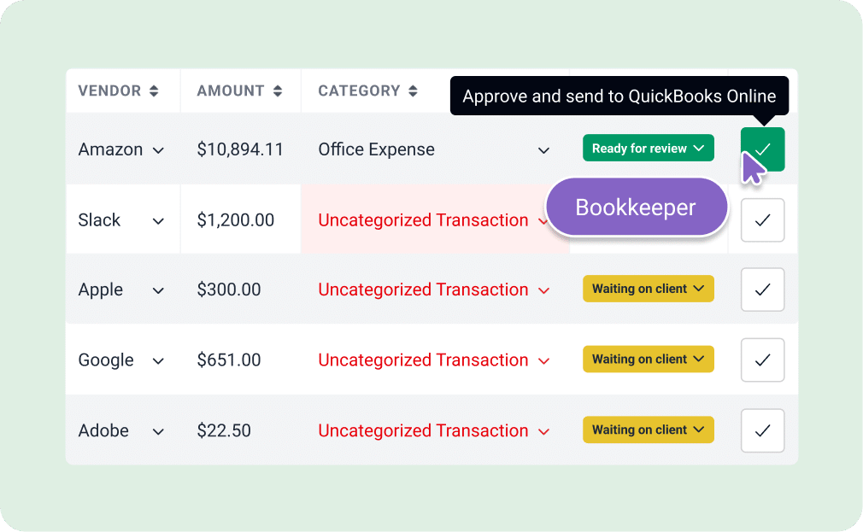Open the Waiting on client status for Apple

[x=648, y=289]
